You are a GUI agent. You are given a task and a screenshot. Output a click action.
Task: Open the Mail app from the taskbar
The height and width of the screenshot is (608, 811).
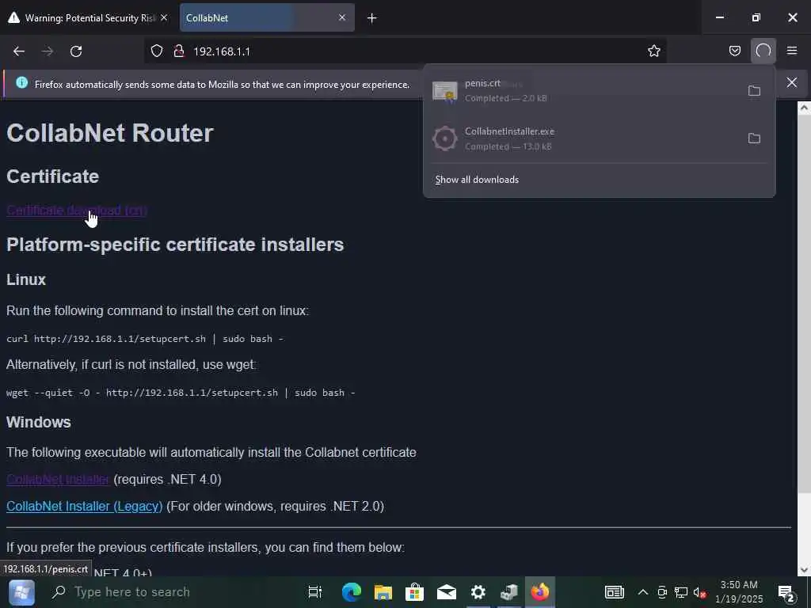447,592
